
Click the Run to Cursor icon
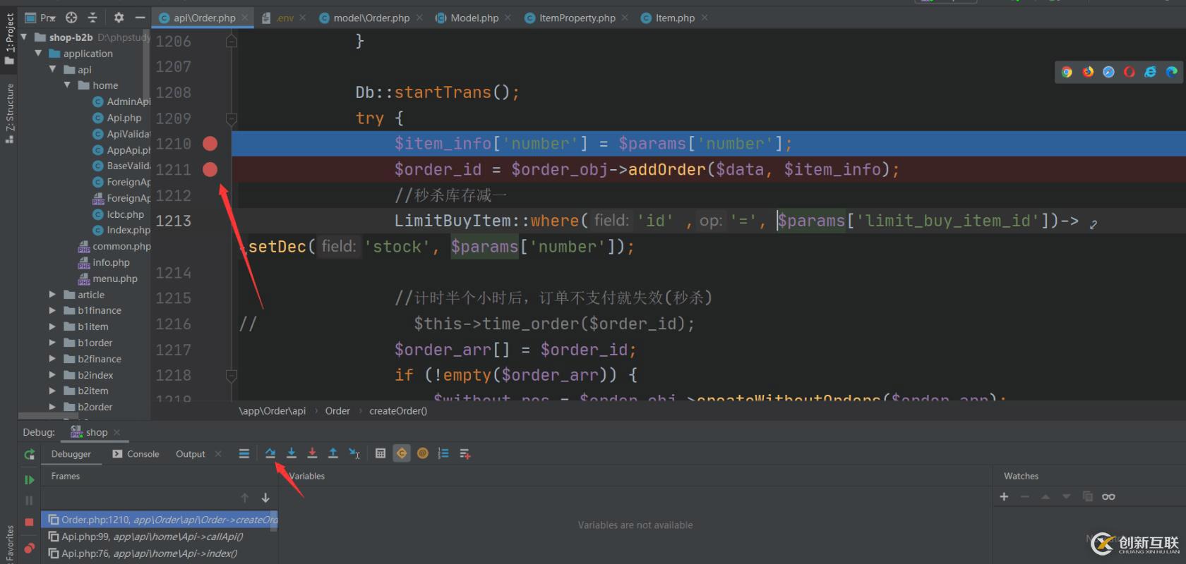pos(354,453)
